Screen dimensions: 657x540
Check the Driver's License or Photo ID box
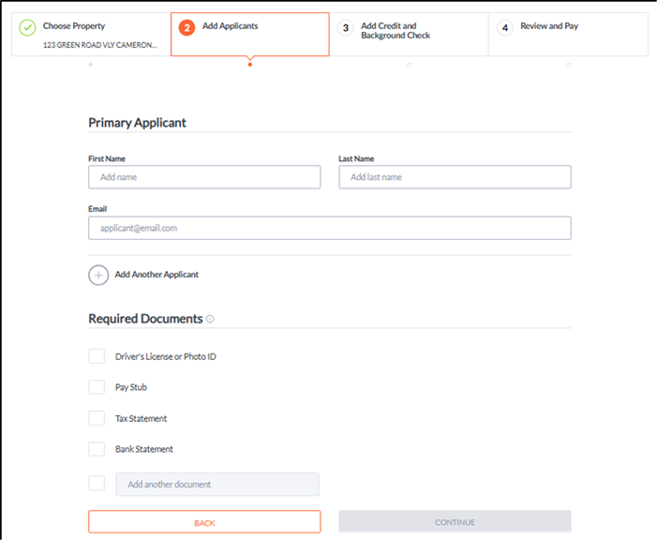97,356
